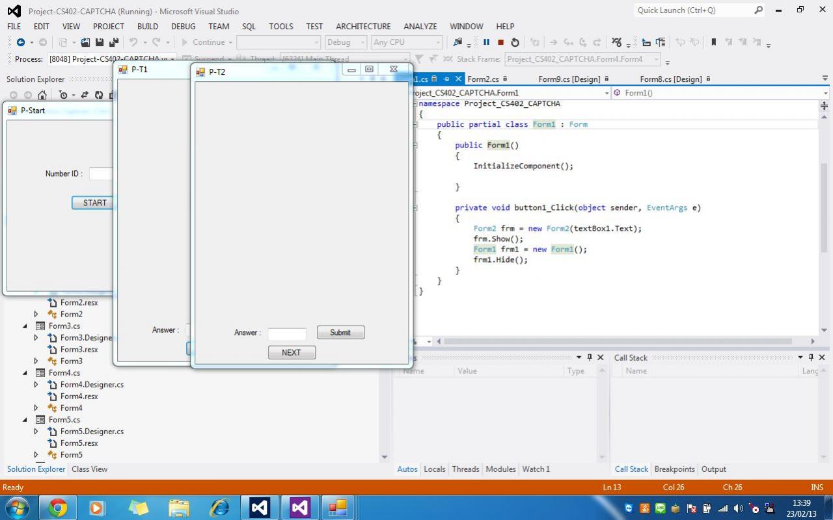This screenshot has height=520, width=833.
Task: Open the Form1() member dropdown
Action: [x=825, y=93]
